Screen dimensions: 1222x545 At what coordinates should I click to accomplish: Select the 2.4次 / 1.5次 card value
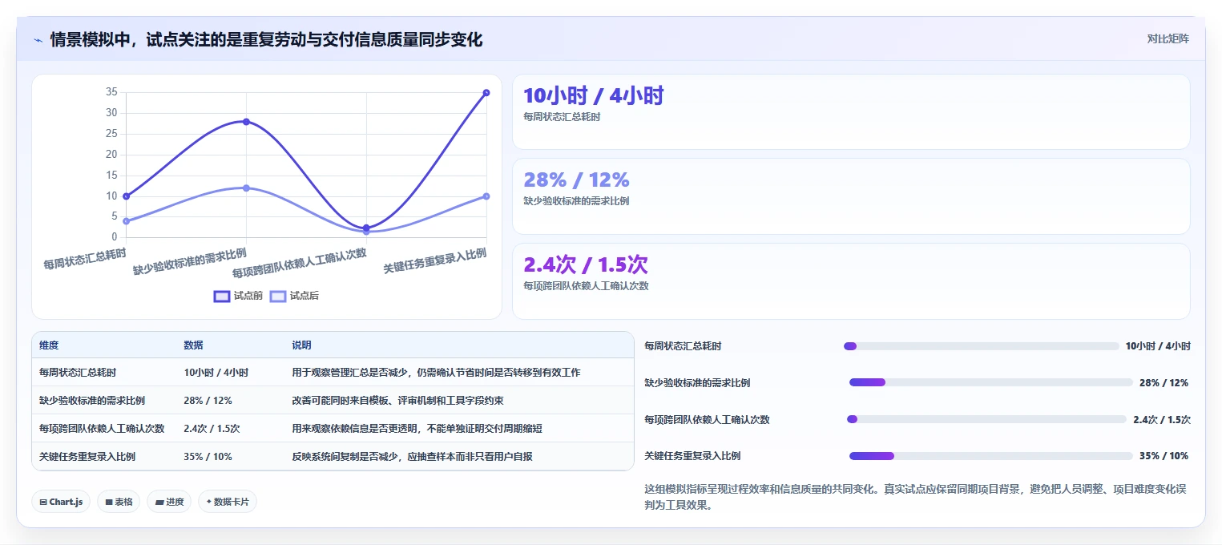[586, 264]
